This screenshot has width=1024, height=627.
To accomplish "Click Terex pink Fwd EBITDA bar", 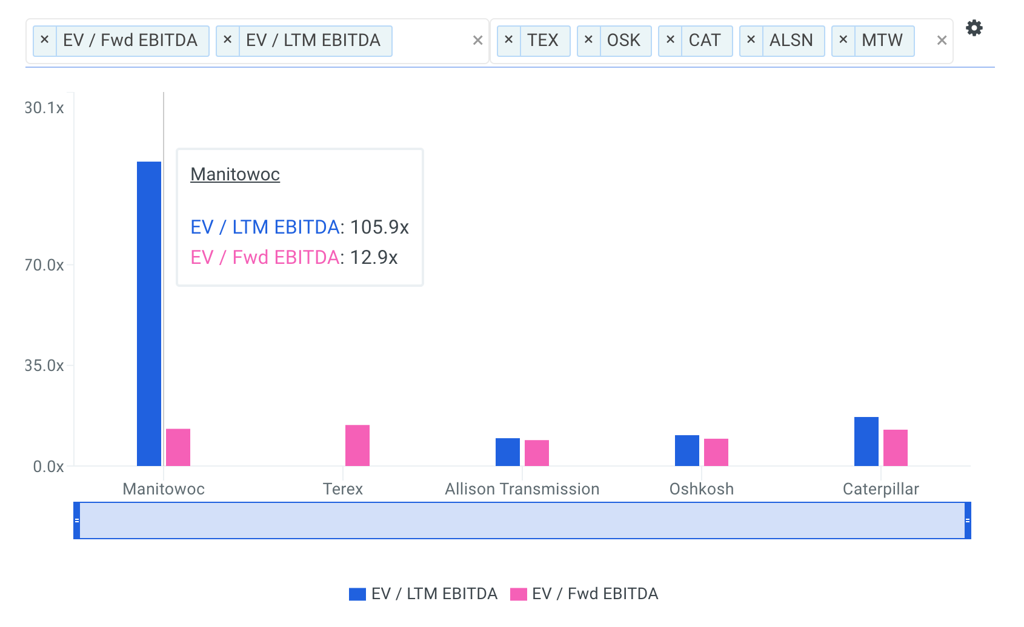I will pos(357,445).
